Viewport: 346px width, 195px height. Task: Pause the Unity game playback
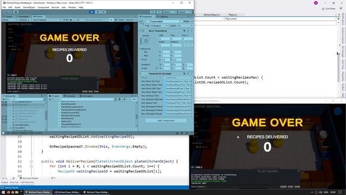pyautogui.click(x=98, y=12)
